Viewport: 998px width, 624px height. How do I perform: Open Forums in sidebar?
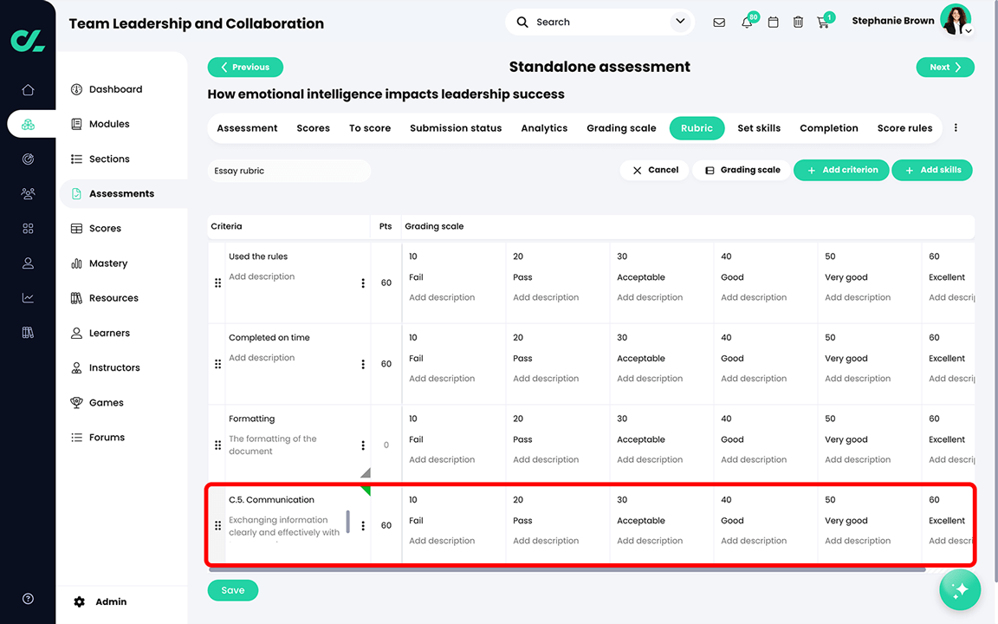pos(97,438)
